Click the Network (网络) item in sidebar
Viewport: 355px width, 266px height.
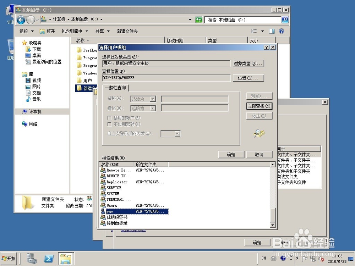coord(32,124)
